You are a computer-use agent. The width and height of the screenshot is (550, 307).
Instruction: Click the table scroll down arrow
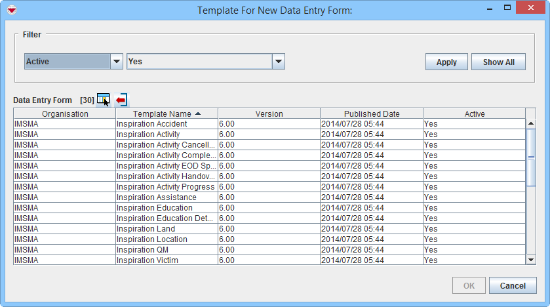coord(531,260)
